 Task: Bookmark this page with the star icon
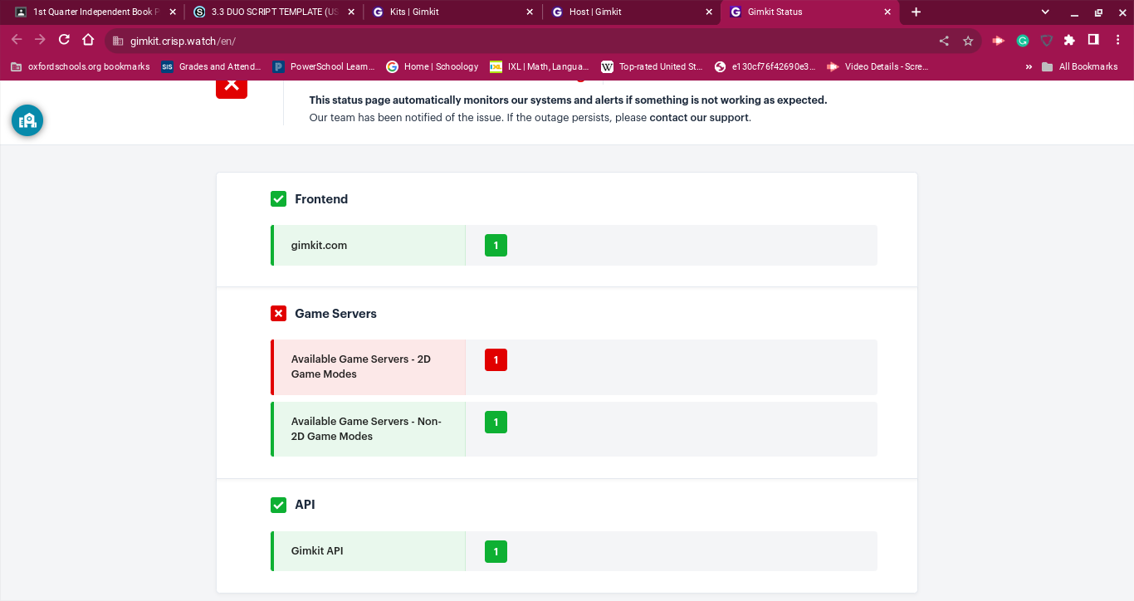(968, 41)
